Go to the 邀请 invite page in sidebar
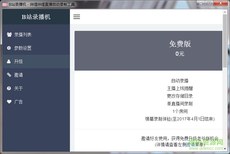This screenshot has height=154, width=230. pos(18,75)
